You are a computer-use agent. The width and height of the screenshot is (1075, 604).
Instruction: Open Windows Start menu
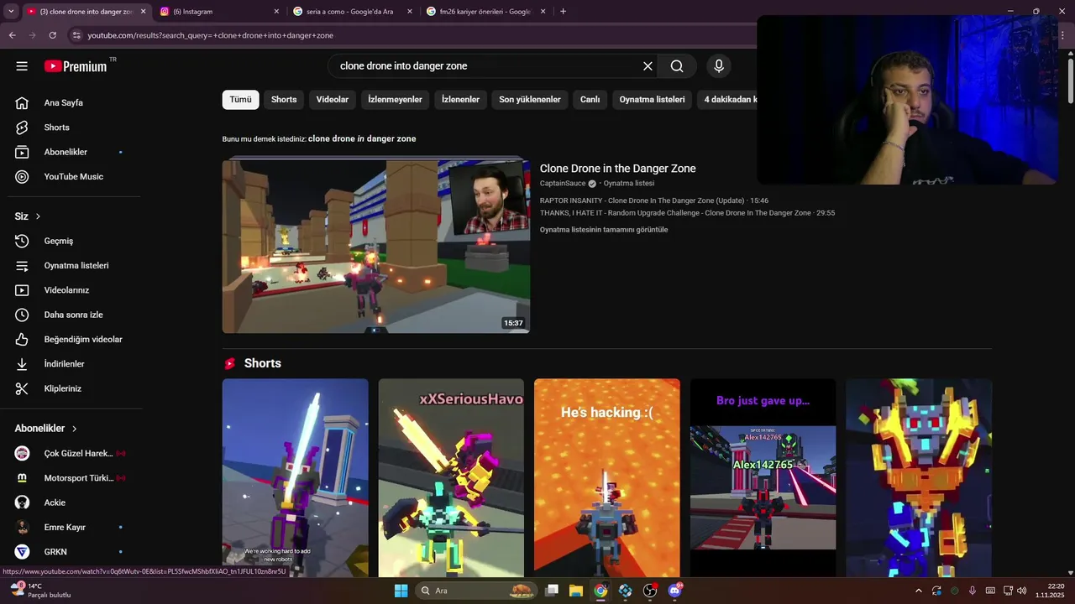tap(401, 591)
